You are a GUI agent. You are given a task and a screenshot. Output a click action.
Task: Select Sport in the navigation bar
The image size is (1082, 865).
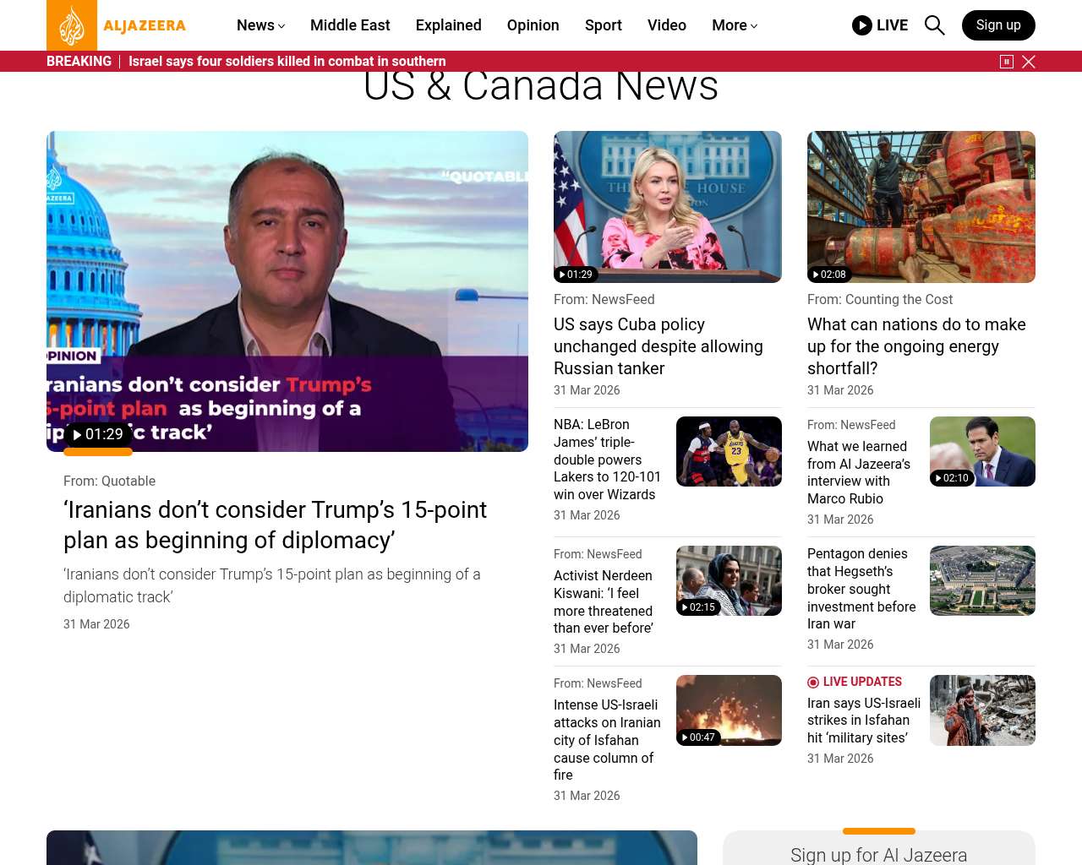(603, 25)
